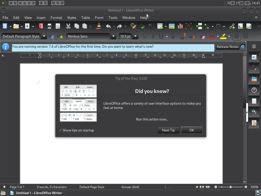The image size is (261, 196).
Task: Toggle Align Left
Action: [x=237, y=36]
